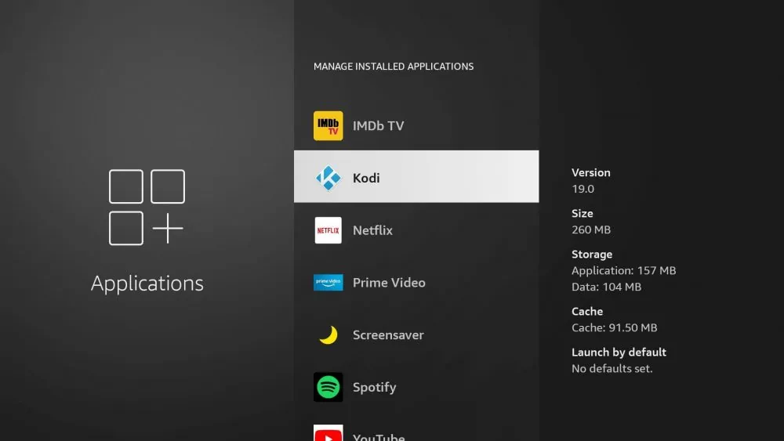Image resolution: width=784 pixels, height=441 pixels.
Task: Open the IMDb TV list entry label
Action: point(378,126)
